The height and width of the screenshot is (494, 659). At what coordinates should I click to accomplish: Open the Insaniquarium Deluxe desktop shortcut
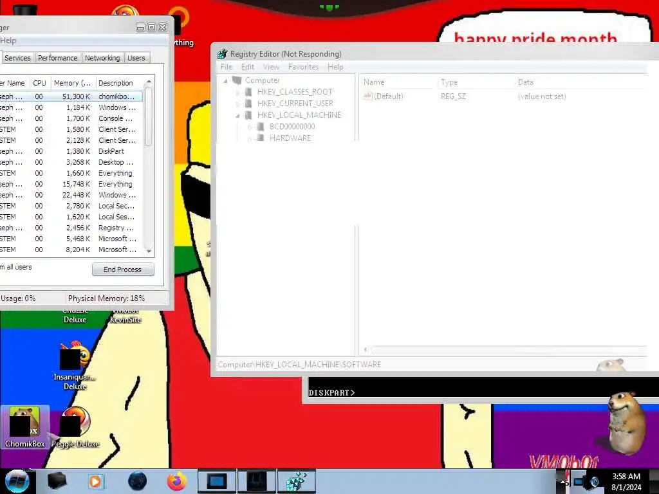(75, 365)
